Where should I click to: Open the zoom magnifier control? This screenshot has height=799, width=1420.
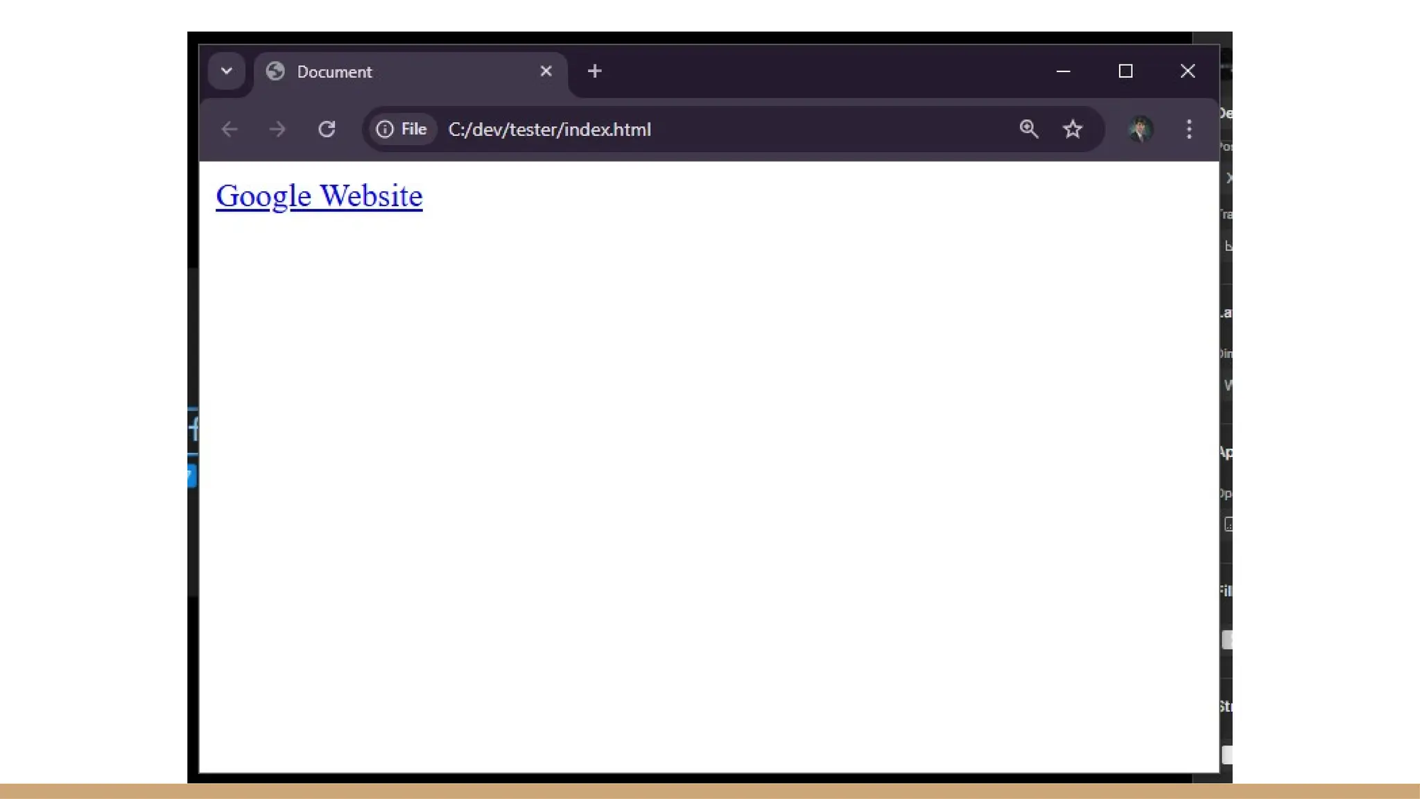1029,129
